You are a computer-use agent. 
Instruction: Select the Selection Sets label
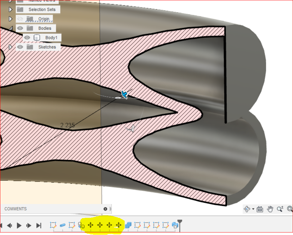(42, 9)
